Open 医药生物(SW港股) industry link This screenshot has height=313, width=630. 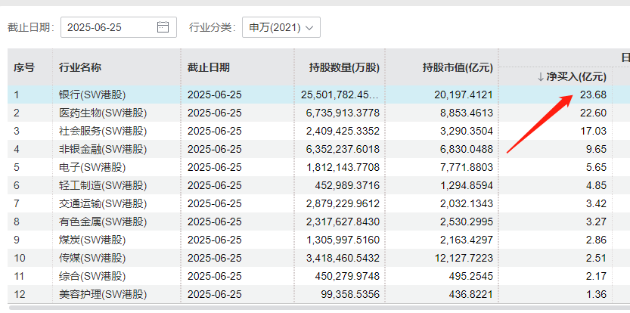103,113
